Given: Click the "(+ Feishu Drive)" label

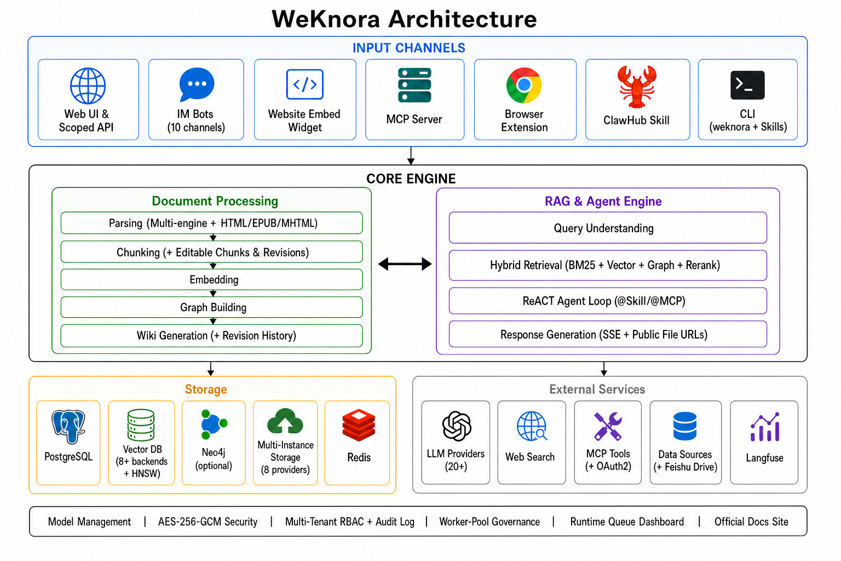Looking at the screenshot, I should coord(685,467).
